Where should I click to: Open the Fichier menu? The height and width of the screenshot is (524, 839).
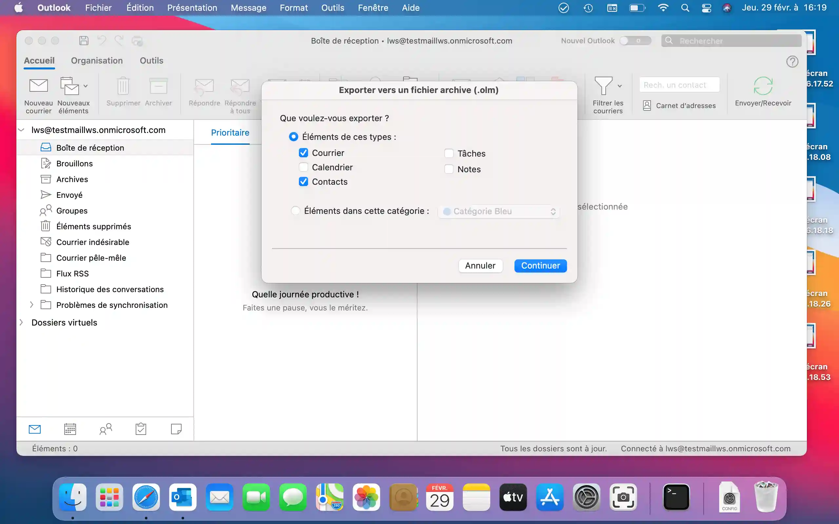(x=98, y=8)
